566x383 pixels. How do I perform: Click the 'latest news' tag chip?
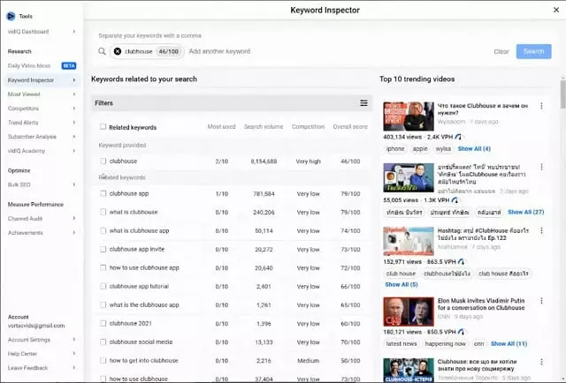tap(402, 343)
